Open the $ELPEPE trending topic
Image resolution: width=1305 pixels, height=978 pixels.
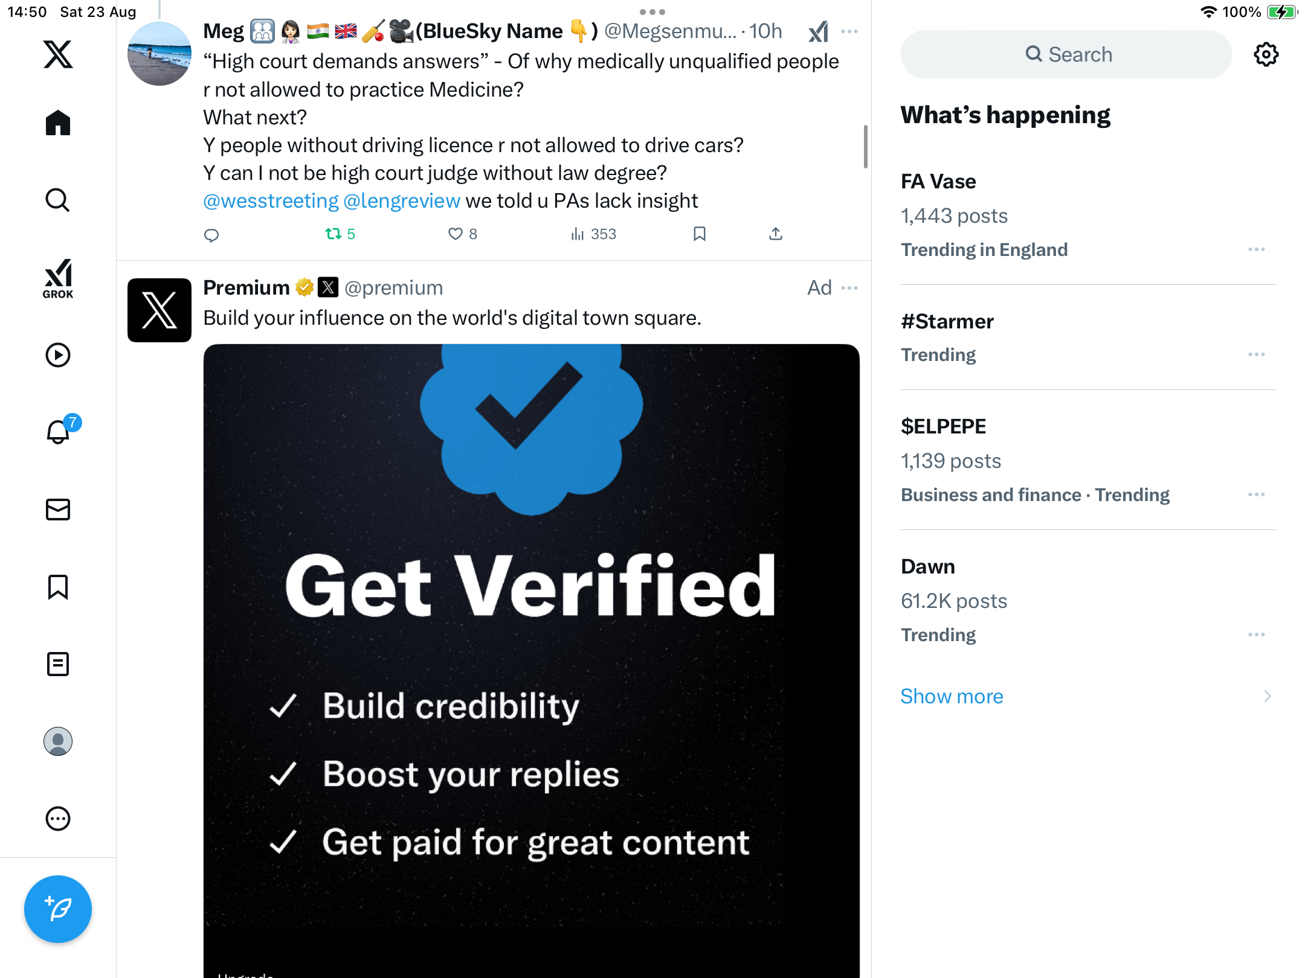pyautogui.click(x=943, y=427)
